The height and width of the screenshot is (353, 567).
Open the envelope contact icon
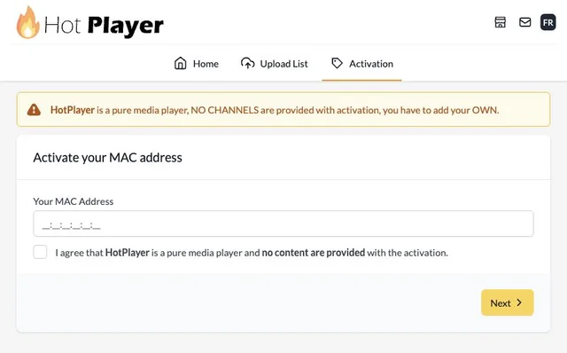coord(524,22)
